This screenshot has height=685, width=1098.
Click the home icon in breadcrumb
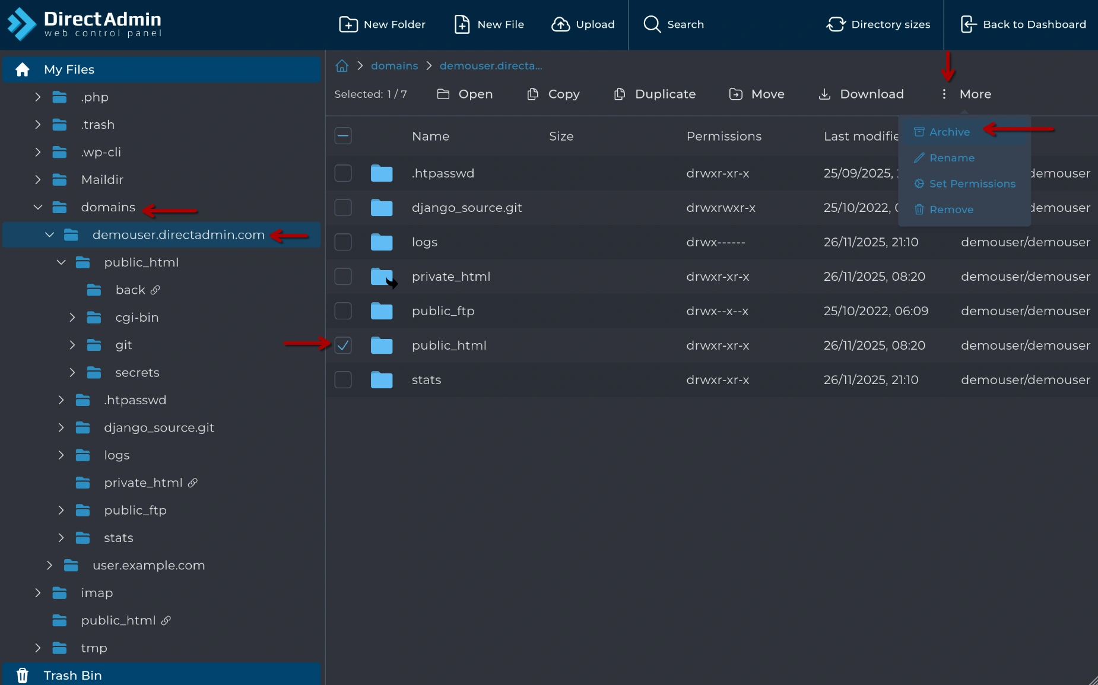pyautogui.click(x=342, y=66)
